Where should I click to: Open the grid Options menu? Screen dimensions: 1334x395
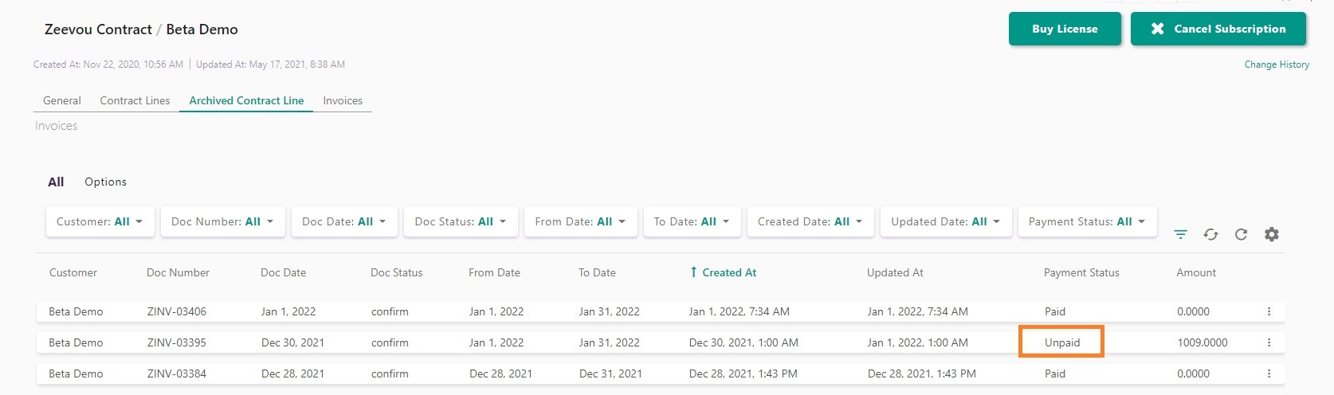[105, 182]
